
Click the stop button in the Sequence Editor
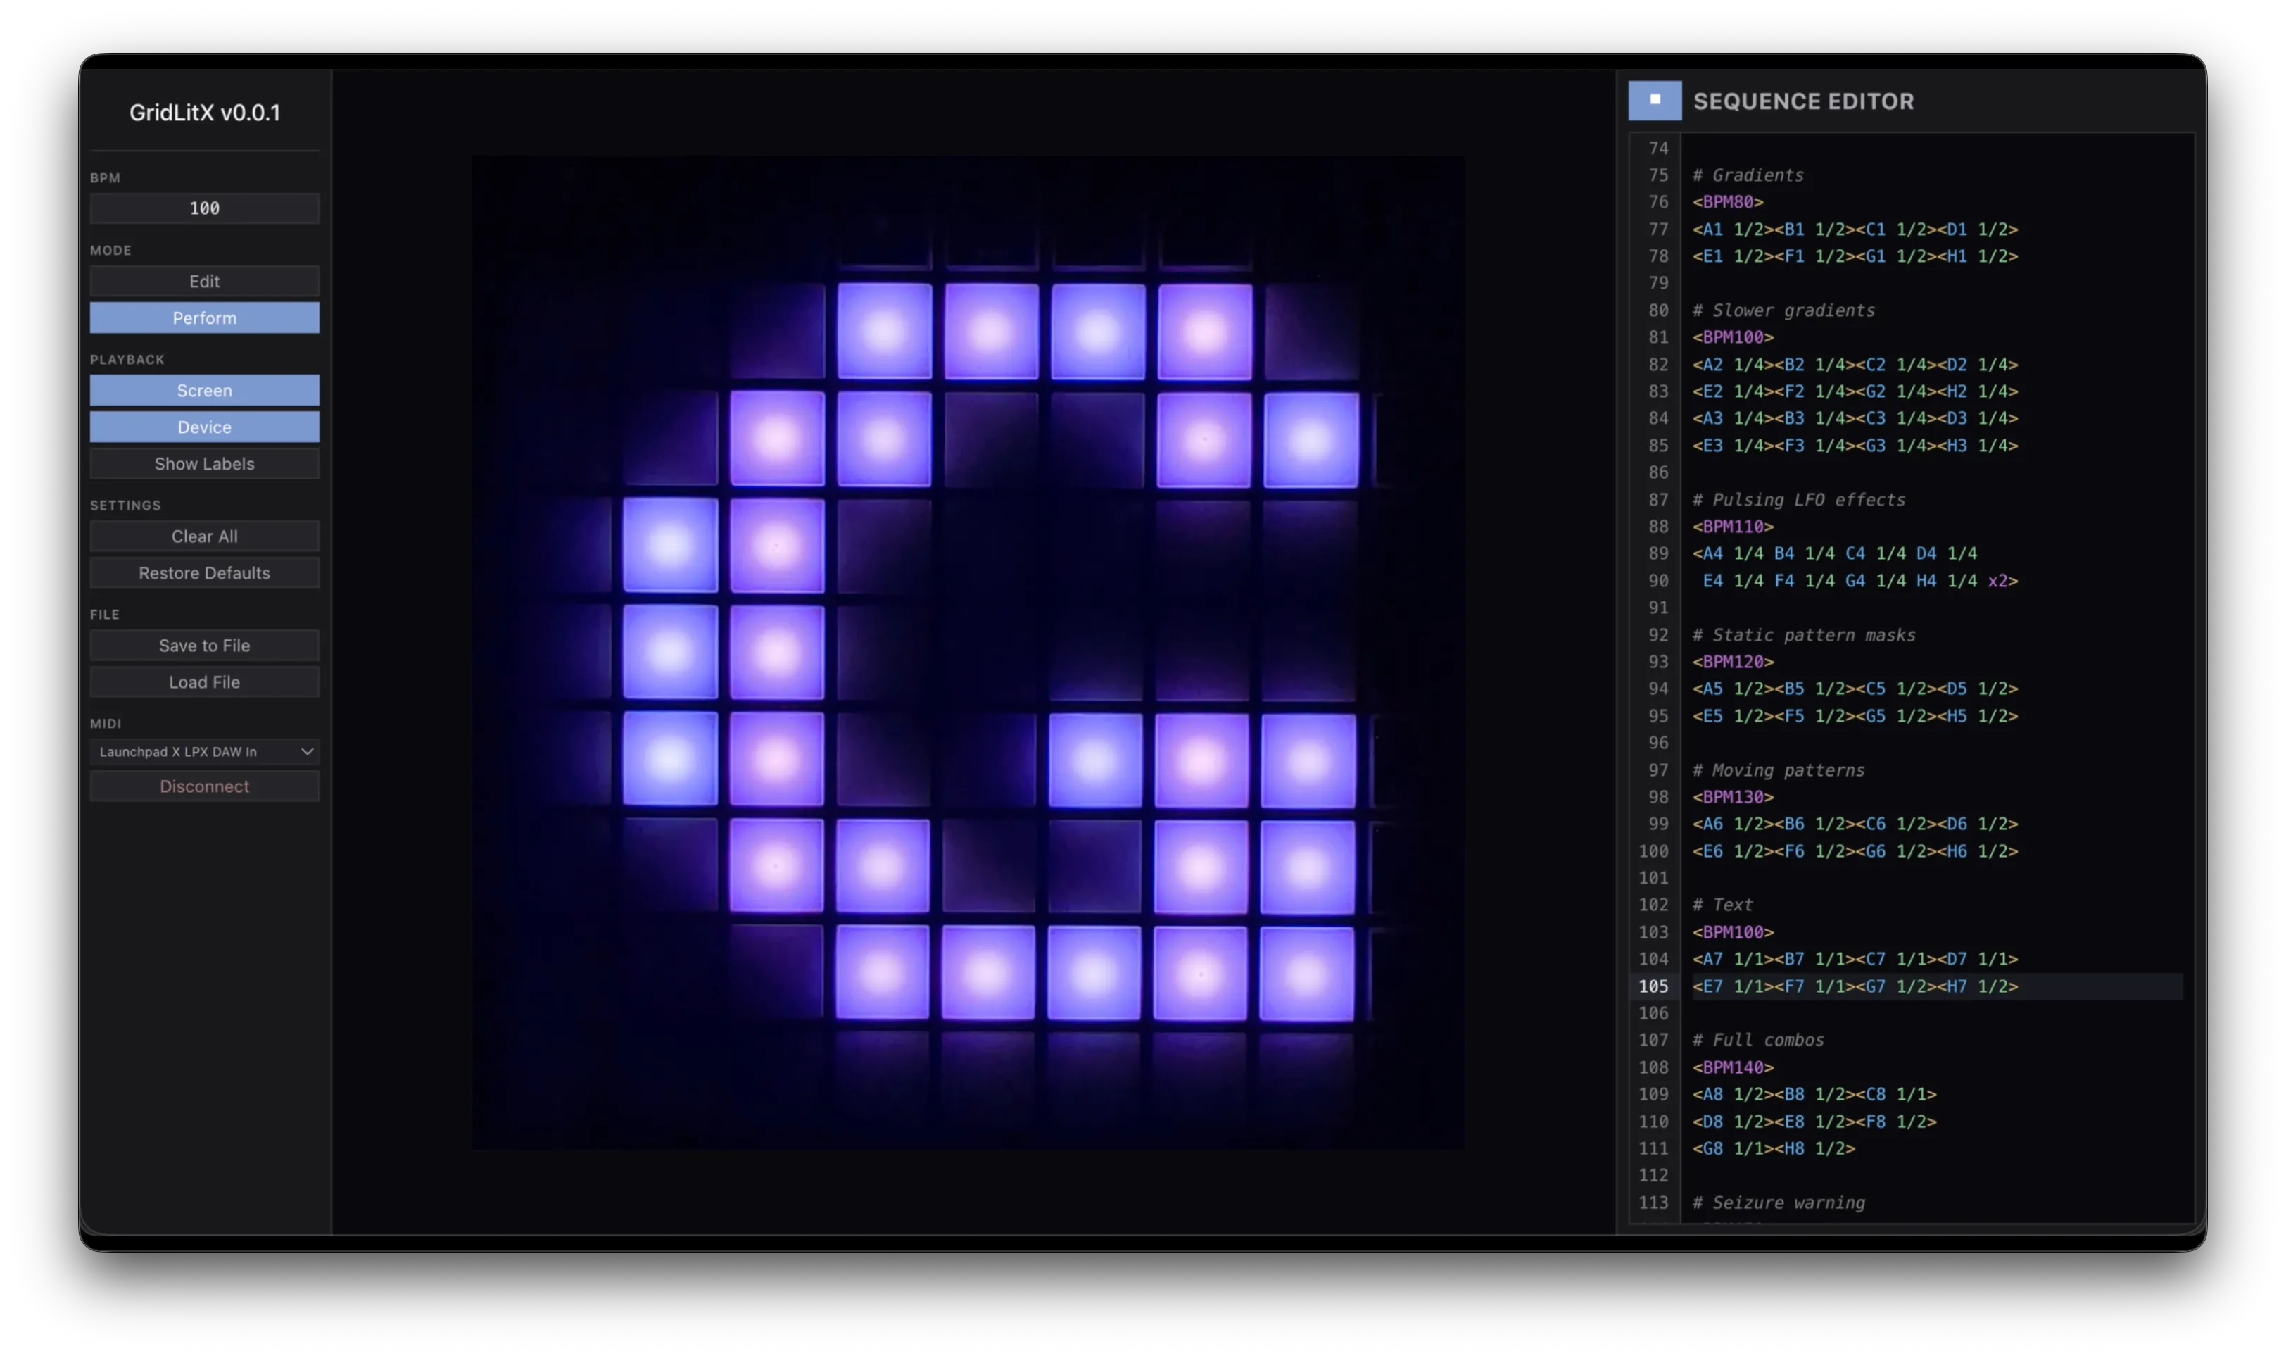[x=1654, y=101]
